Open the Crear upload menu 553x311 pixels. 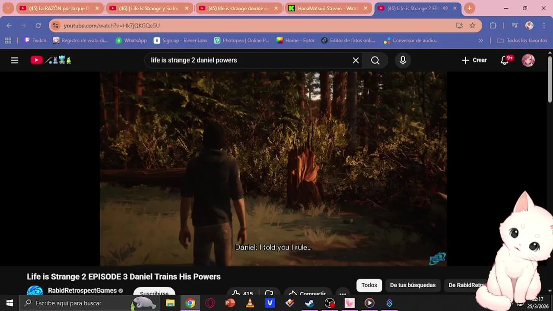click(x=474, y=60)
